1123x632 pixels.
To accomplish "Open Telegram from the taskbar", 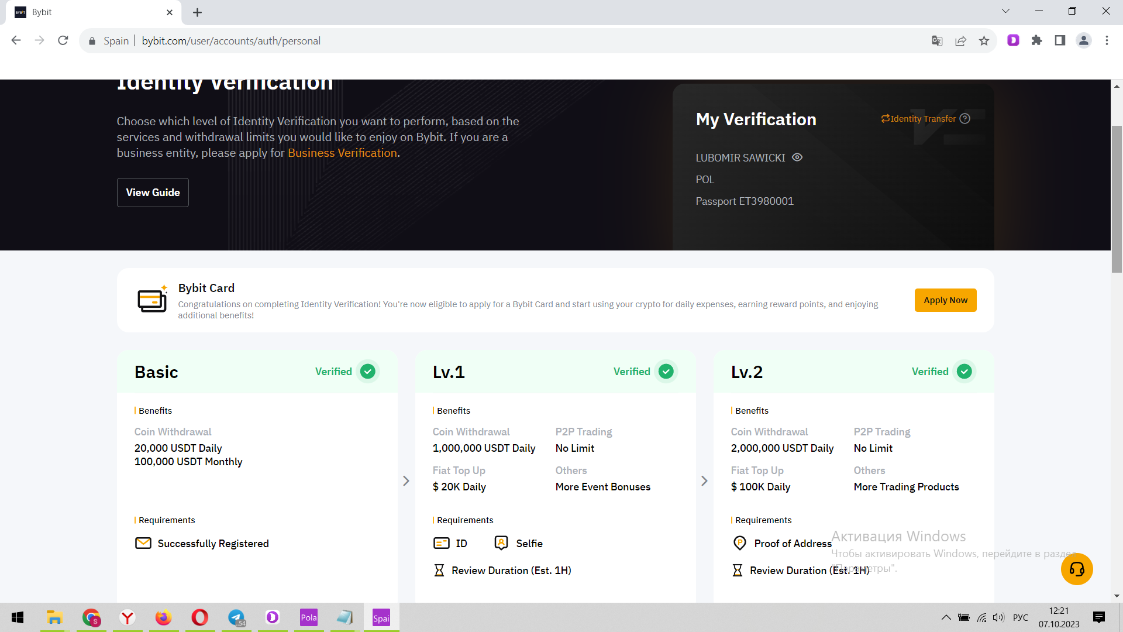I will point(236,617).
